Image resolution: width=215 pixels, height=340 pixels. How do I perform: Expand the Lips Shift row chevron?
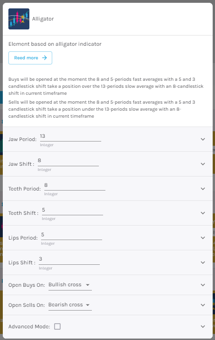click(x=203, y=262)
